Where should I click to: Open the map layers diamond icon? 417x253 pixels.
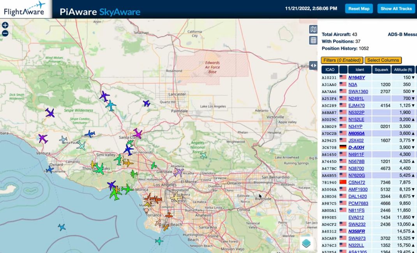(x=307, y=243)
